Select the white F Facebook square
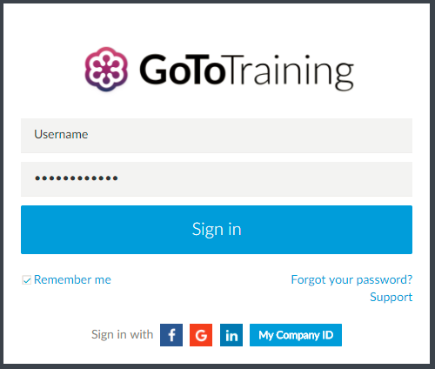 pyautogui.click(x=171, y=335)
